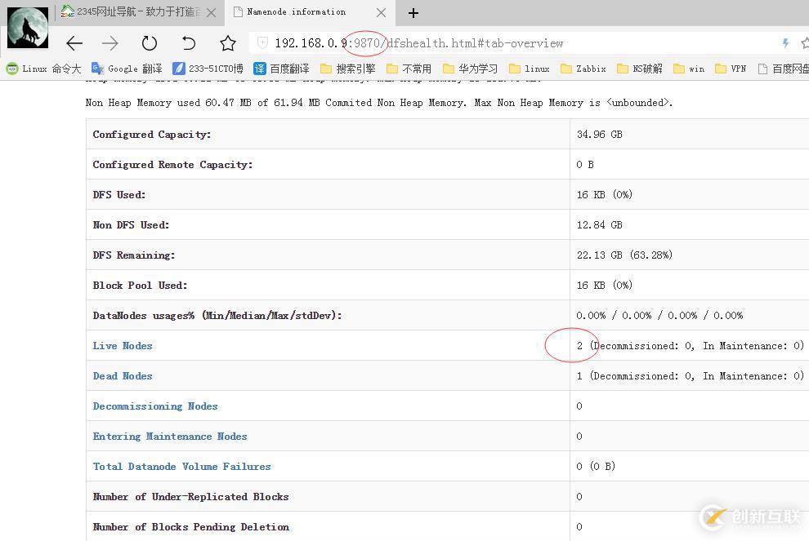The width and height of the screenshot is (809, 541).
Task: Open the Decommissioning Nodes link
Action: click(155, 406)
